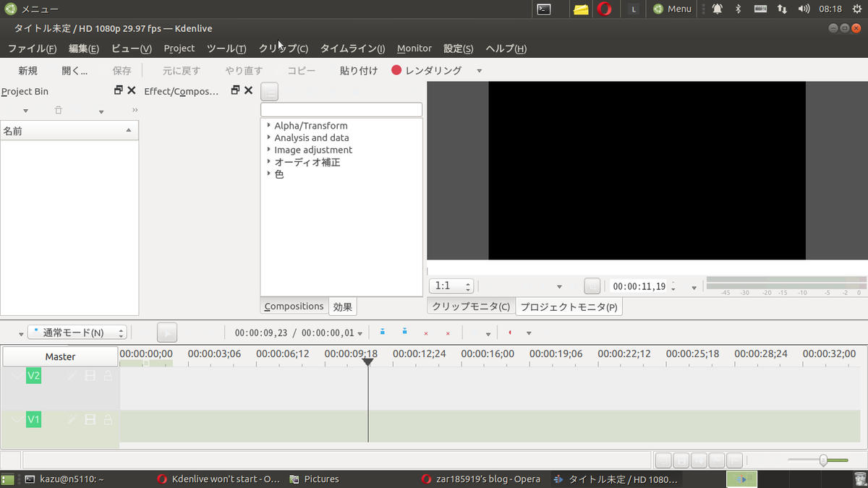
Task: Click the second red lift-zone icon
Action: coord(448,333)
